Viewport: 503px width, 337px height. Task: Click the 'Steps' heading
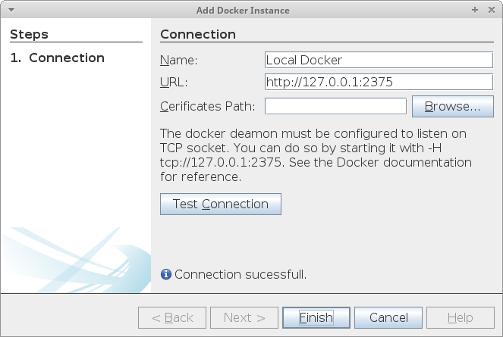point(29,34)
